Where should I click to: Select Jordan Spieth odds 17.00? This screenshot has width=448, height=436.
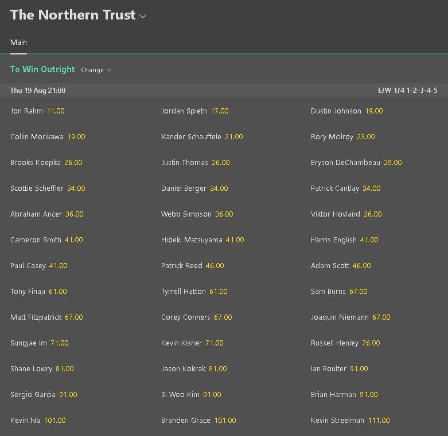point(220,111)
